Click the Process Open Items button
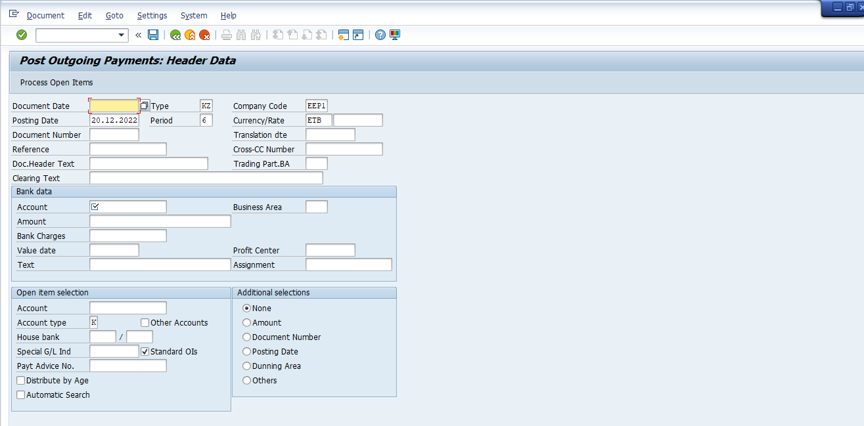Image resolution: width=864 pixels, height=426 pixels. (x=57, y=83)
